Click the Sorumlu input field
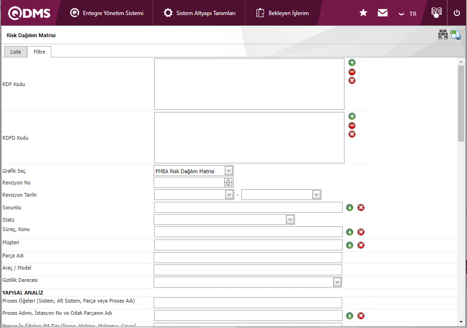Image resolution: width=467 pixels, height=328 pixels. (x=248, y=207)
